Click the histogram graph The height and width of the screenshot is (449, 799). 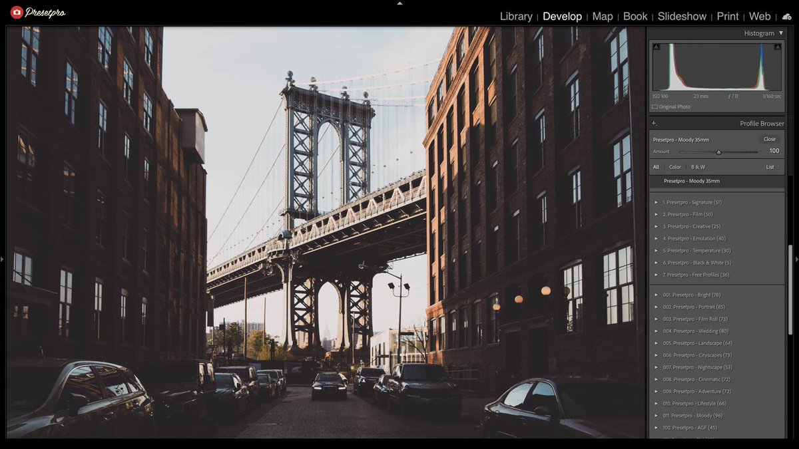tap(716, 67)
